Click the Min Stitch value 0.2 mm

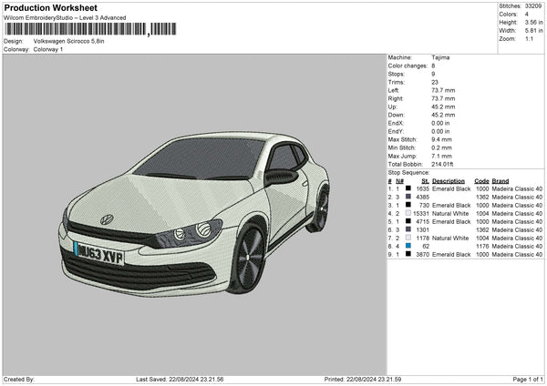coord(441,147)
